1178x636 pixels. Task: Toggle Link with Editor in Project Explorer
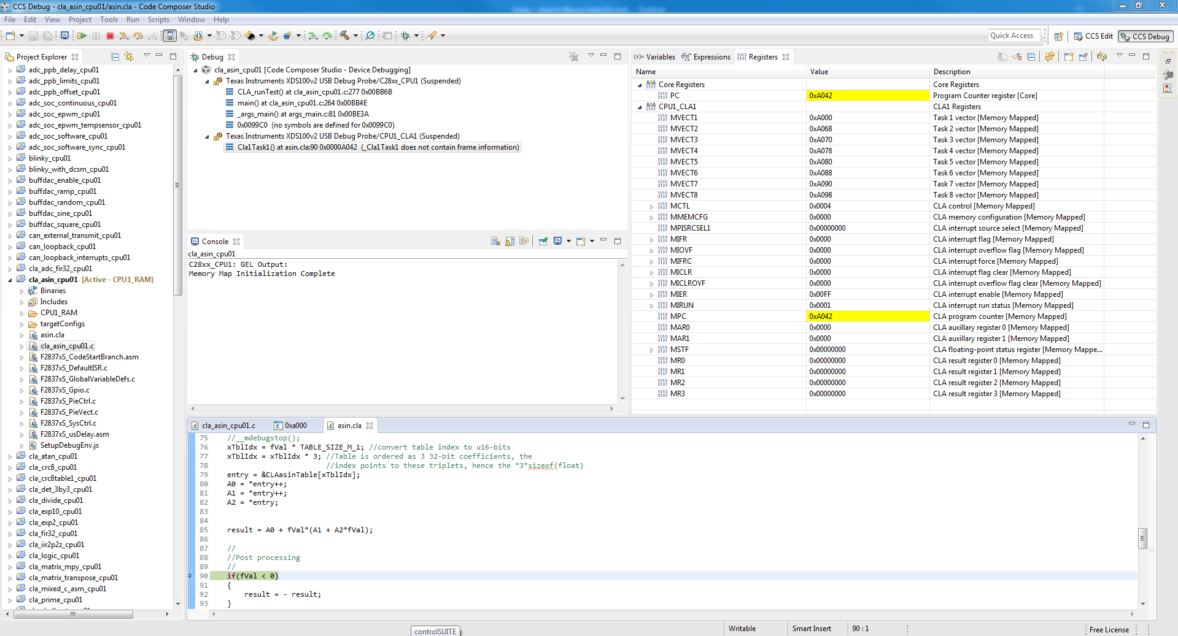[129, 56]
